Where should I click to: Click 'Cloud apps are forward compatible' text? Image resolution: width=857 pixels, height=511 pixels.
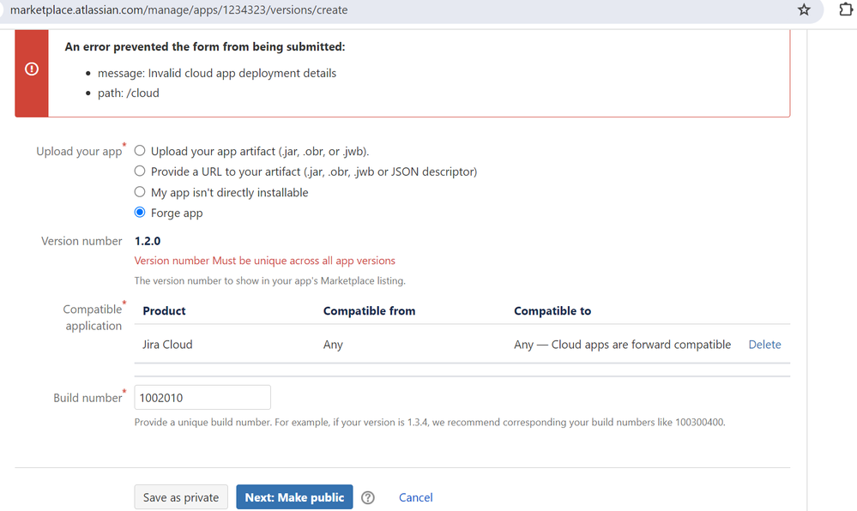tap(641, 345)
